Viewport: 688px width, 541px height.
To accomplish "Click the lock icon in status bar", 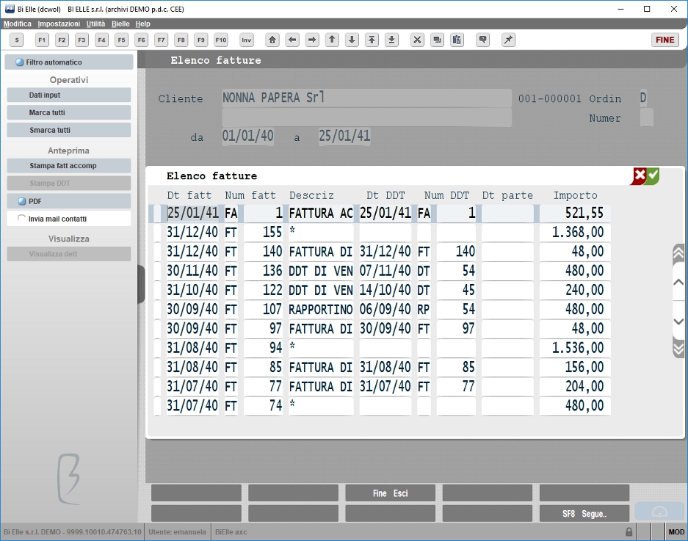I will 629,531.
